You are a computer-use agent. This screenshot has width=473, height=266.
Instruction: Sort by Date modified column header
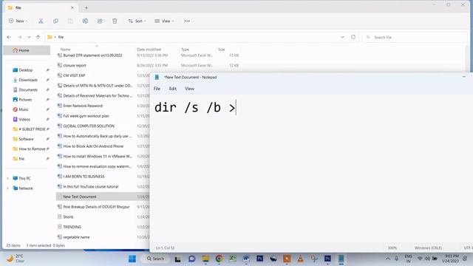(149, 50)
